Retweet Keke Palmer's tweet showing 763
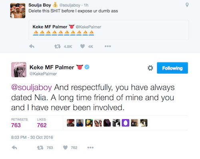This screenshot has height=159, width=200. coord(40,148)
